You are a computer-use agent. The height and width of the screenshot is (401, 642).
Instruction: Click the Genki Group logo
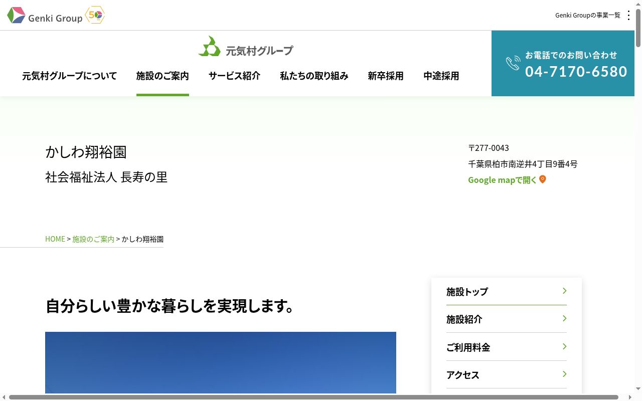pyautogui.click(x=45, y=16)
